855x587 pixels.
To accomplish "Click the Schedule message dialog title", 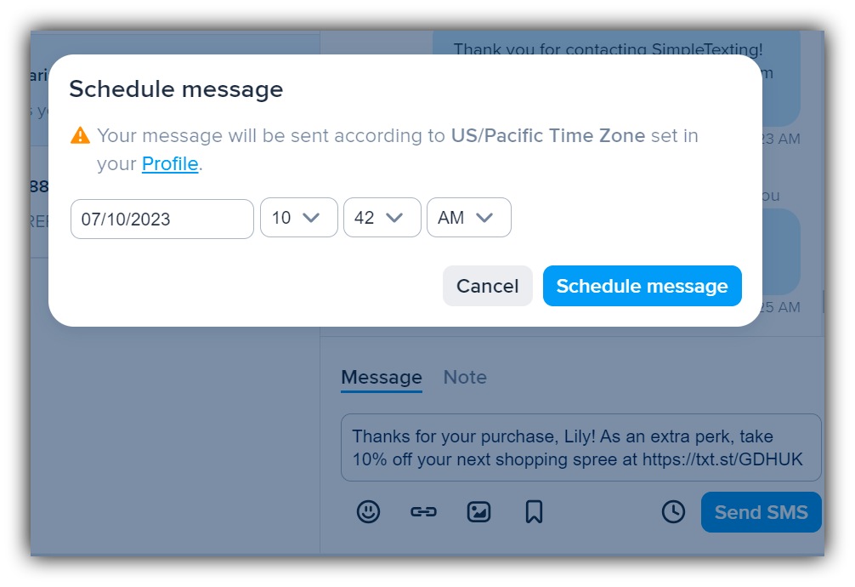I will click(175, 88).
